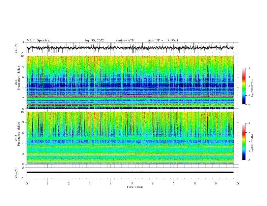Click the "VLF Spectra" plot title
The width and height of the screenshot is (267, 206).
coord(38,40)
